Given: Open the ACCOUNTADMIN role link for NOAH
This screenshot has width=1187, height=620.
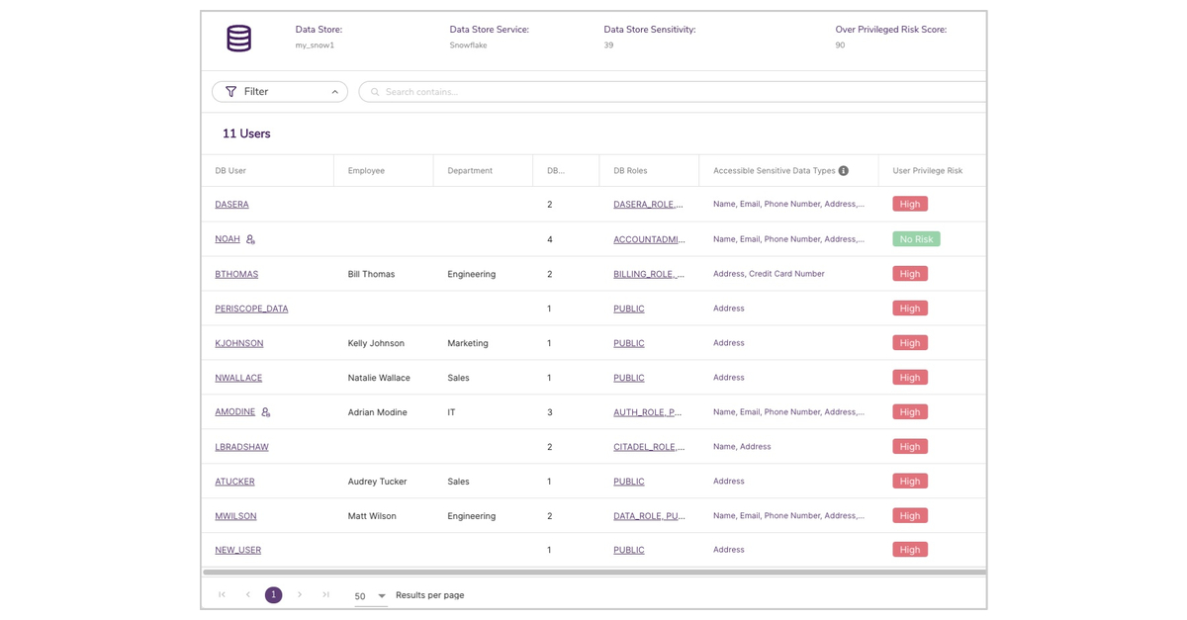Looking at the screenshot, I should tap(649, 239).
